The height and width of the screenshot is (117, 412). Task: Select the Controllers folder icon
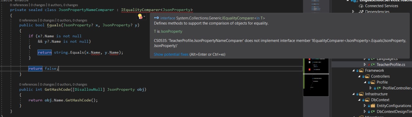click(x=367, y=76)
